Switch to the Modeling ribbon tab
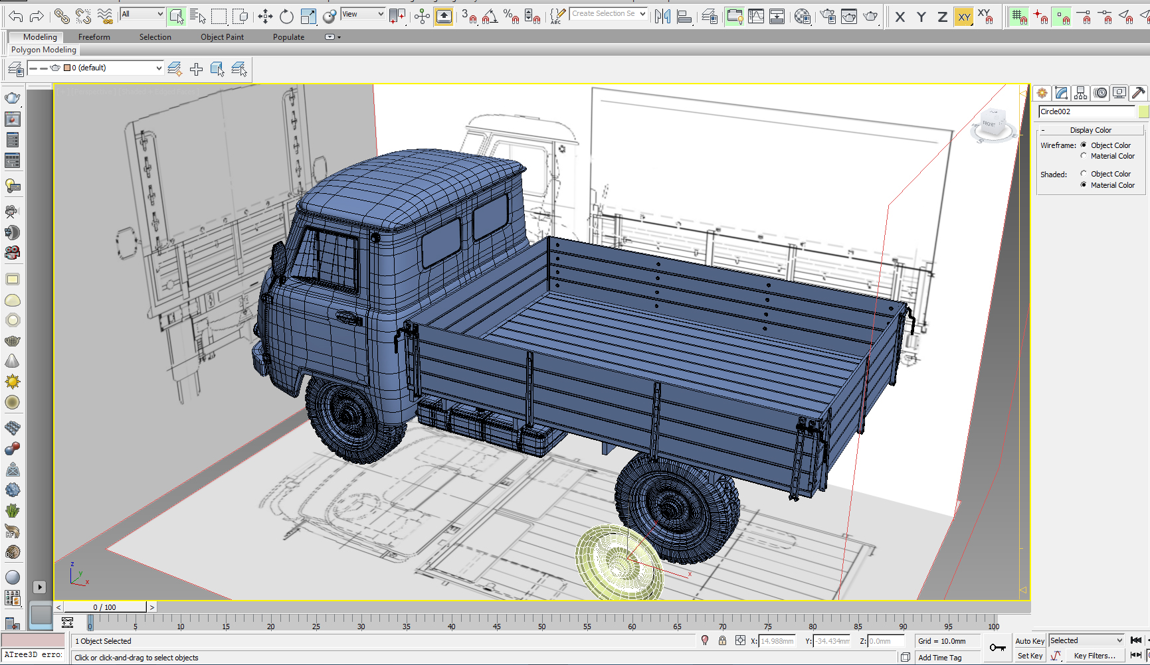 (40, 37)
